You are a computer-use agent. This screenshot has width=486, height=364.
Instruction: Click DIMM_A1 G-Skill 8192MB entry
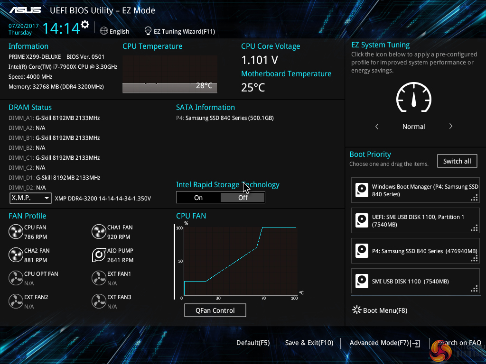[54, 118]
